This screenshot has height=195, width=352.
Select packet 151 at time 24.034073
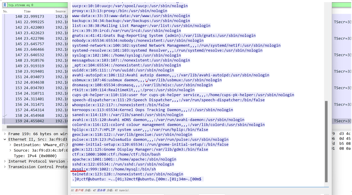35,77
